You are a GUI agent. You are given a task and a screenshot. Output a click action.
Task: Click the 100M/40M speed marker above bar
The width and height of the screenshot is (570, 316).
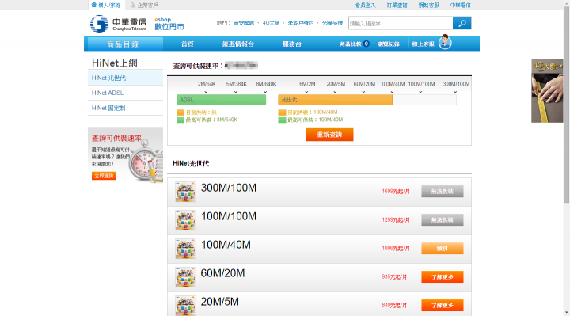click(393, 84)
